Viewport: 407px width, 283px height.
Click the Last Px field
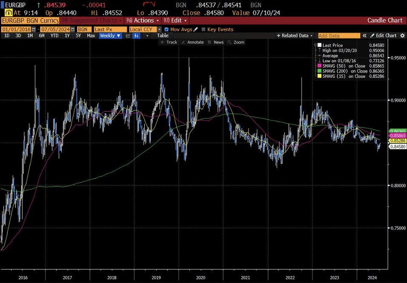(110, 29)
